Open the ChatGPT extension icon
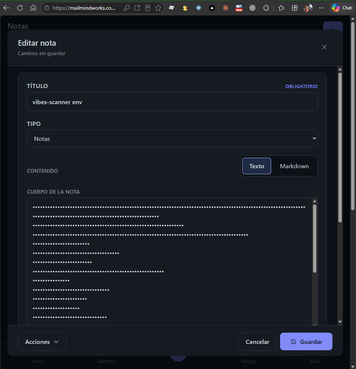 [x=252, y=8]
